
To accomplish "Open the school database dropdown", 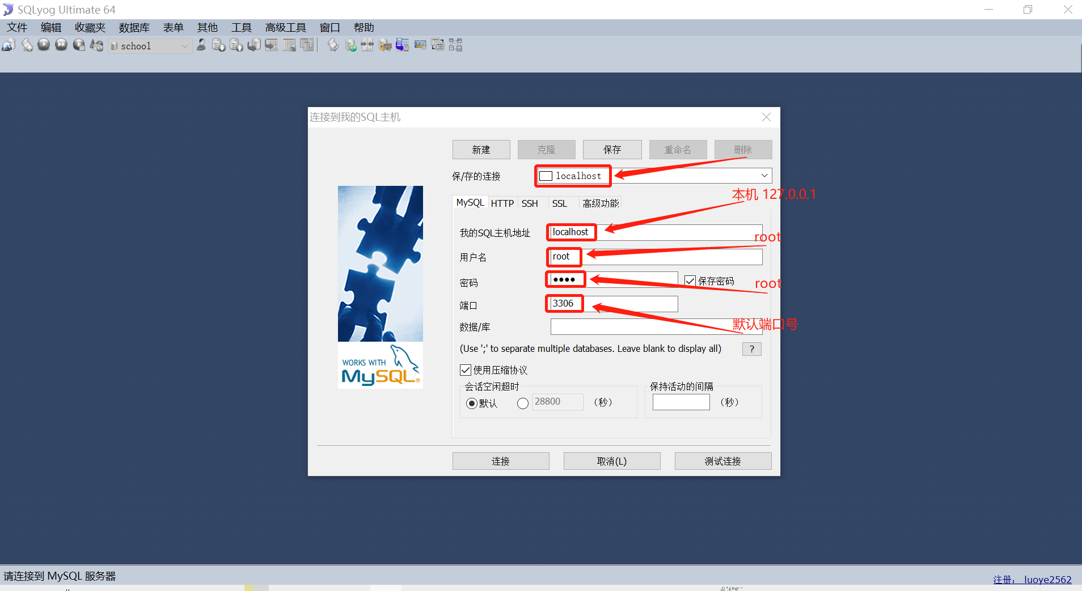I will click(150, 46).
